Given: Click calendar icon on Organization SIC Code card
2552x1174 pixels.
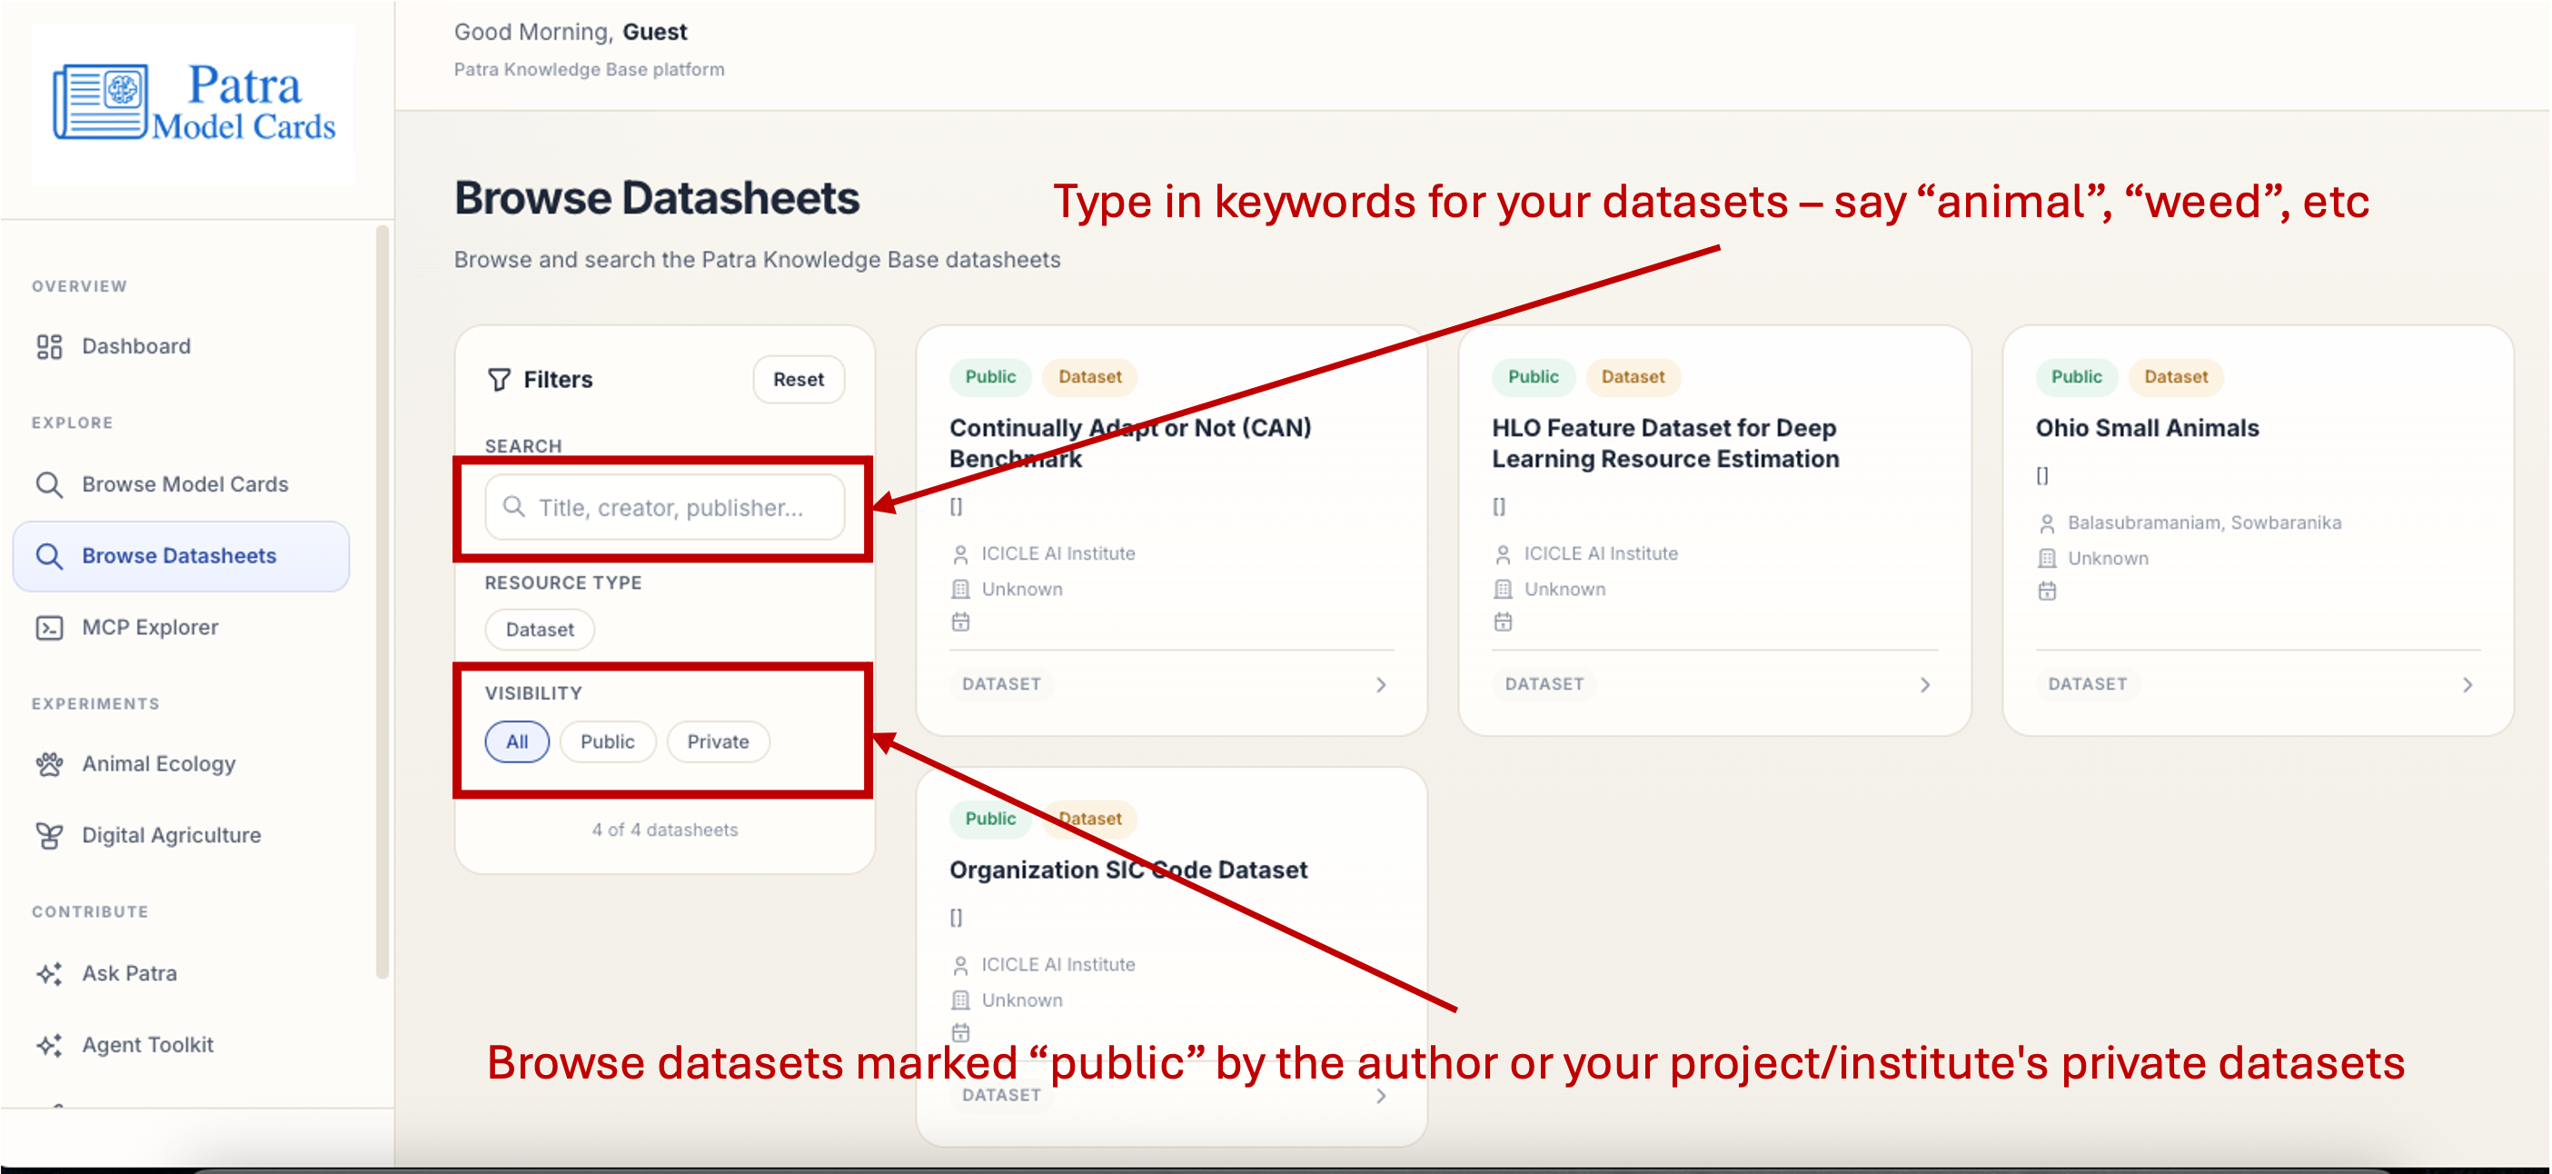Looking at the screenshot, I should (x=960, y=1033).
